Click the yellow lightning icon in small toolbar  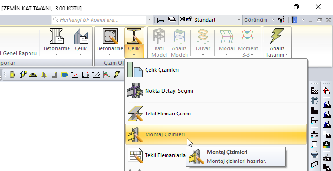tap(117, 75)
